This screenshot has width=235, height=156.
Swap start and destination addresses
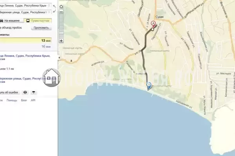[x=55, y=7]
